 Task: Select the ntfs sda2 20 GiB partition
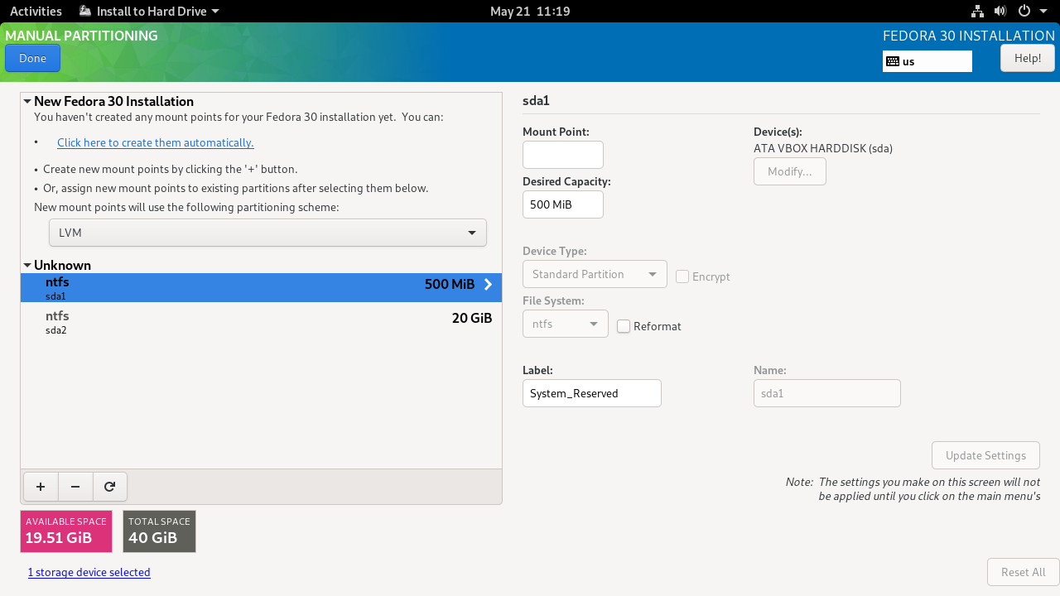point(261,322)
